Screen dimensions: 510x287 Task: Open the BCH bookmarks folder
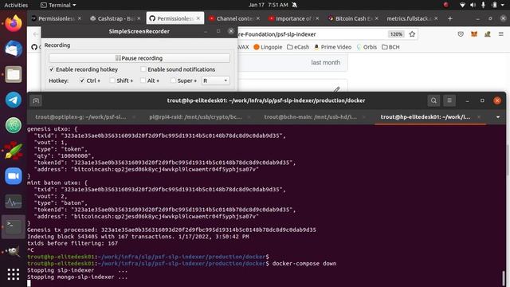tap(390, 47)
